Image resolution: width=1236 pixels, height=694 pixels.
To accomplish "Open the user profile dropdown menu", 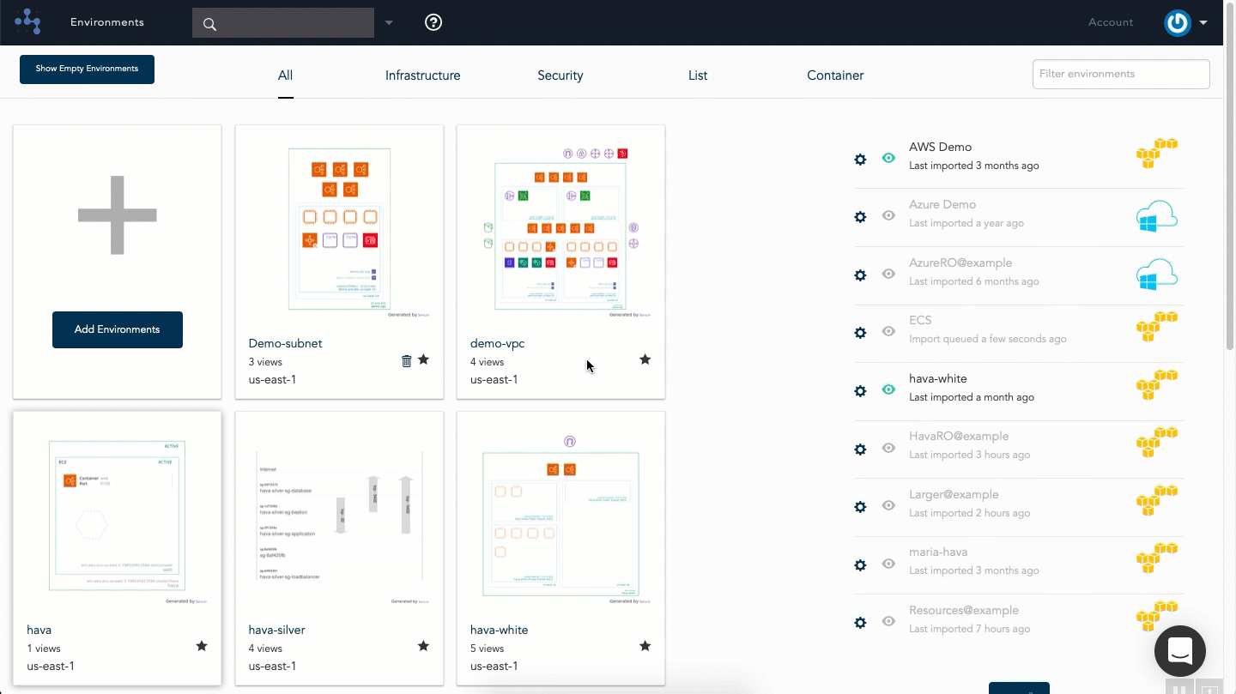I will (1186, 23).
